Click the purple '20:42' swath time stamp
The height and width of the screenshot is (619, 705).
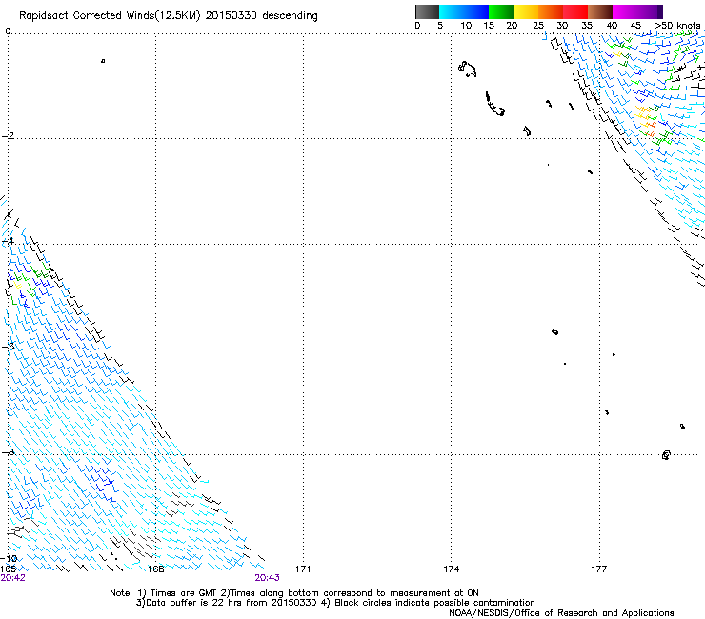click(x=13, y=578)
